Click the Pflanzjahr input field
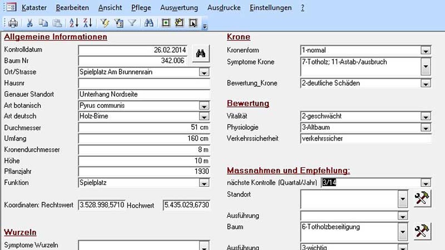This screenshot has height=250, width=445. click(144, 172)
